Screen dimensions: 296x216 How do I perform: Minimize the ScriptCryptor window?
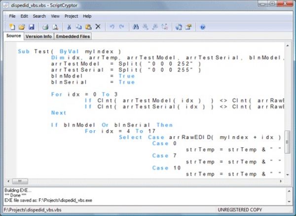coord(262,3)
